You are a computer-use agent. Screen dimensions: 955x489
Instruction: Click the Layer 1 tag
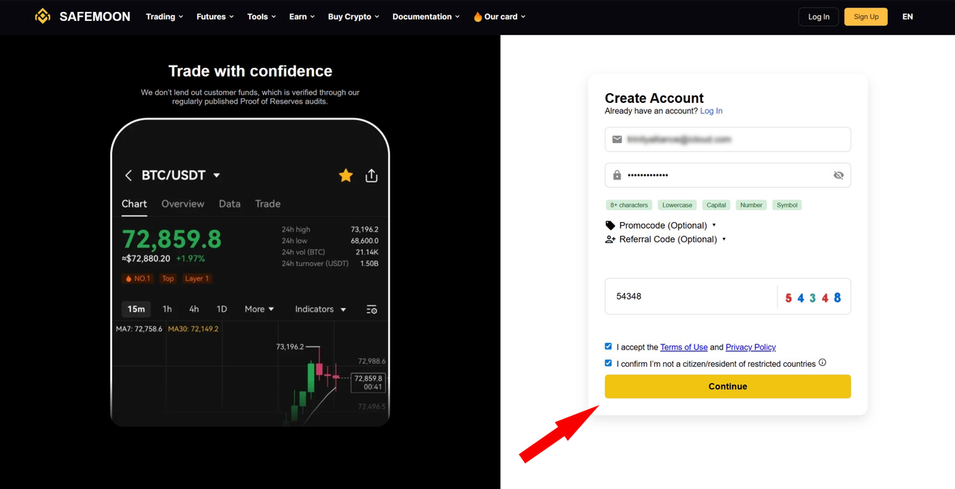(198, 279)
